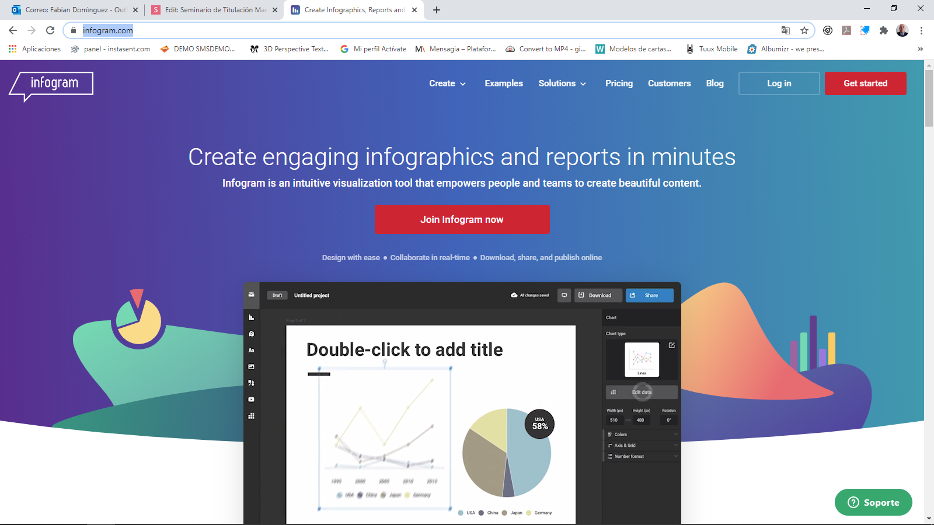This screenshot has height=525, width=934.
Task: Click the Share button in the editor preview
Action: (x=649, y=295)
